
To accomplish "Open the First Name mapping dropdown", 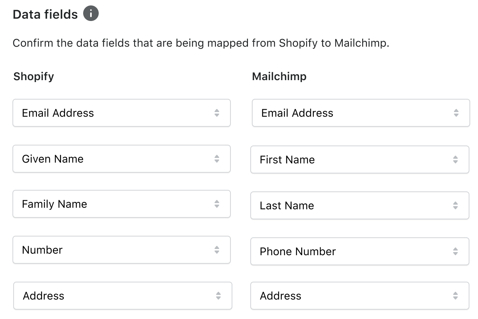I will pos(360,159).
